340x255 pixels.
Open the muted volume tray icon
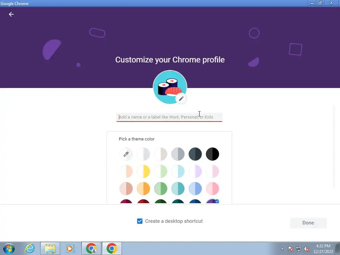[x=306, y=249]
